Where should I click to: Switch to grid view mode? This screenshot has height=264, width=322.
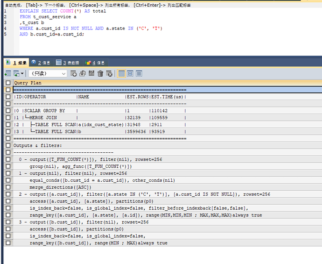point(121,73)
